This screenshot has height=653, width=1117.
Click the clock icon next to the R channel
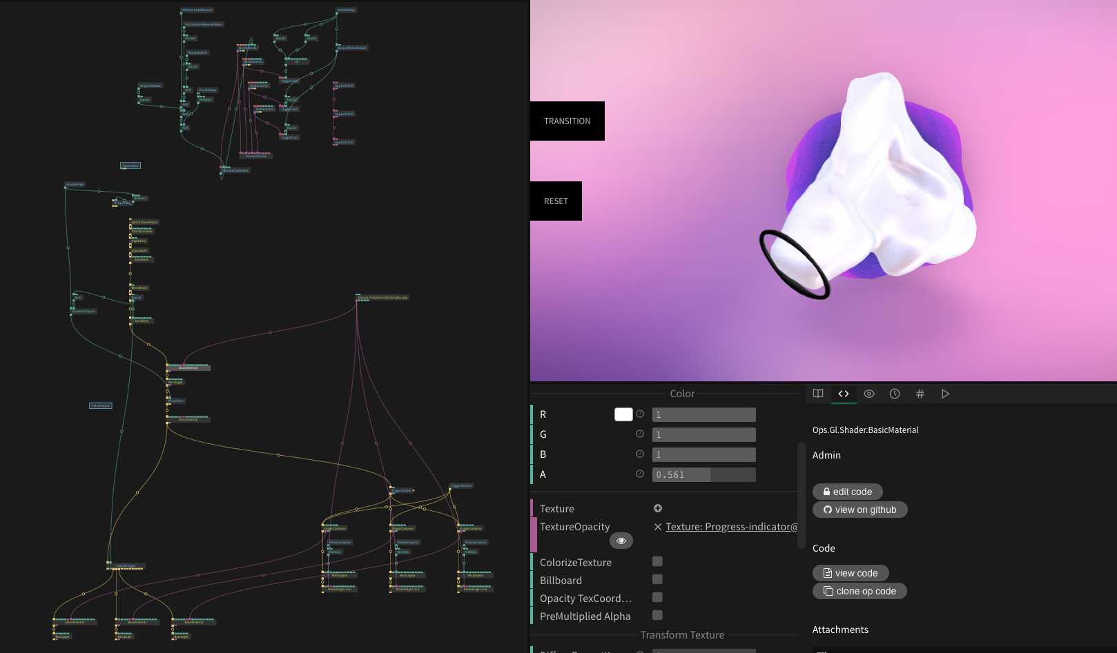click(x=640, y=414)
